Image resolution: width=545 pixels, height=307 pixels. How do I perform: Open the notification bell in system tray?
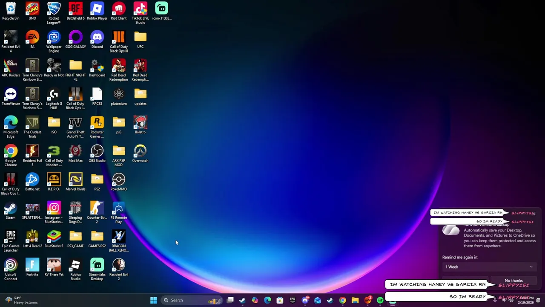[x=538, y=300]
